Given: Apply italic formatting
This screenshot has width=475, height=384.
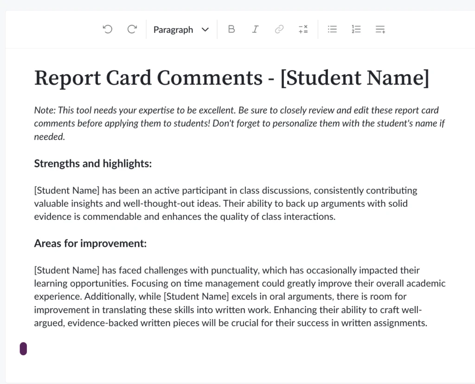Looking at the screenshot, I should [255, 29].
